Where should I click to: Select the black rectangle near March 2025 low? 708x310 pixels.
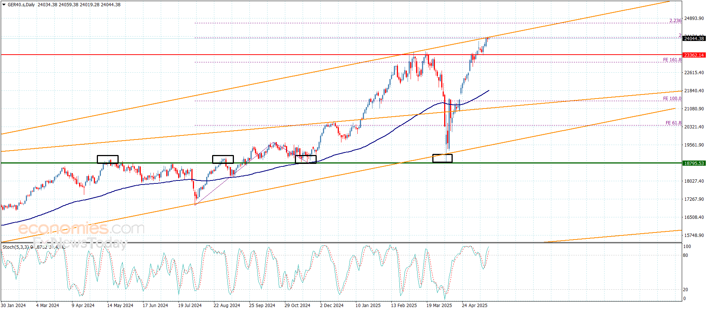442,158
